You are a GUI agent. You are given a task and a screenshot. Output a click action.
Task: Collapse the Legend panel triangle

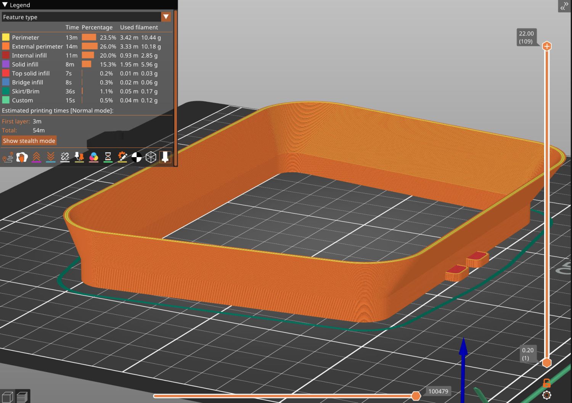(5, 5)
